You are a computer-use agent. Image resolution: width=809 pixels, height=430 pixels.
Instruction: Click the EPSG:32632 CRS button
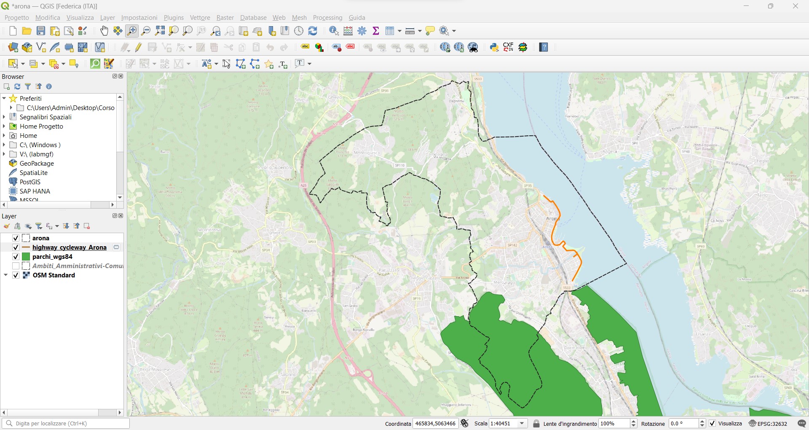769,424
